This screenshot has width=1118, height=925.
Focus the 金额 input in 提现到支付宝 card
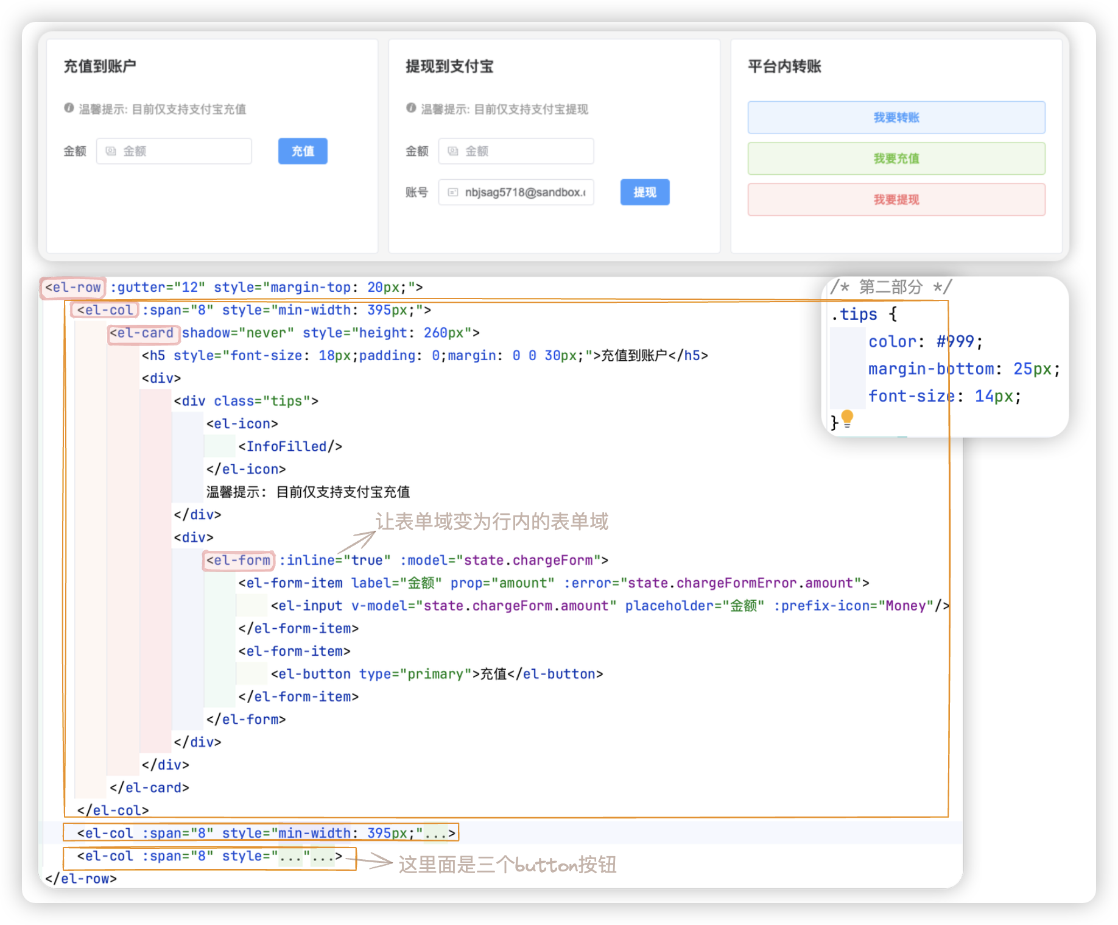[x=524, y=151]
